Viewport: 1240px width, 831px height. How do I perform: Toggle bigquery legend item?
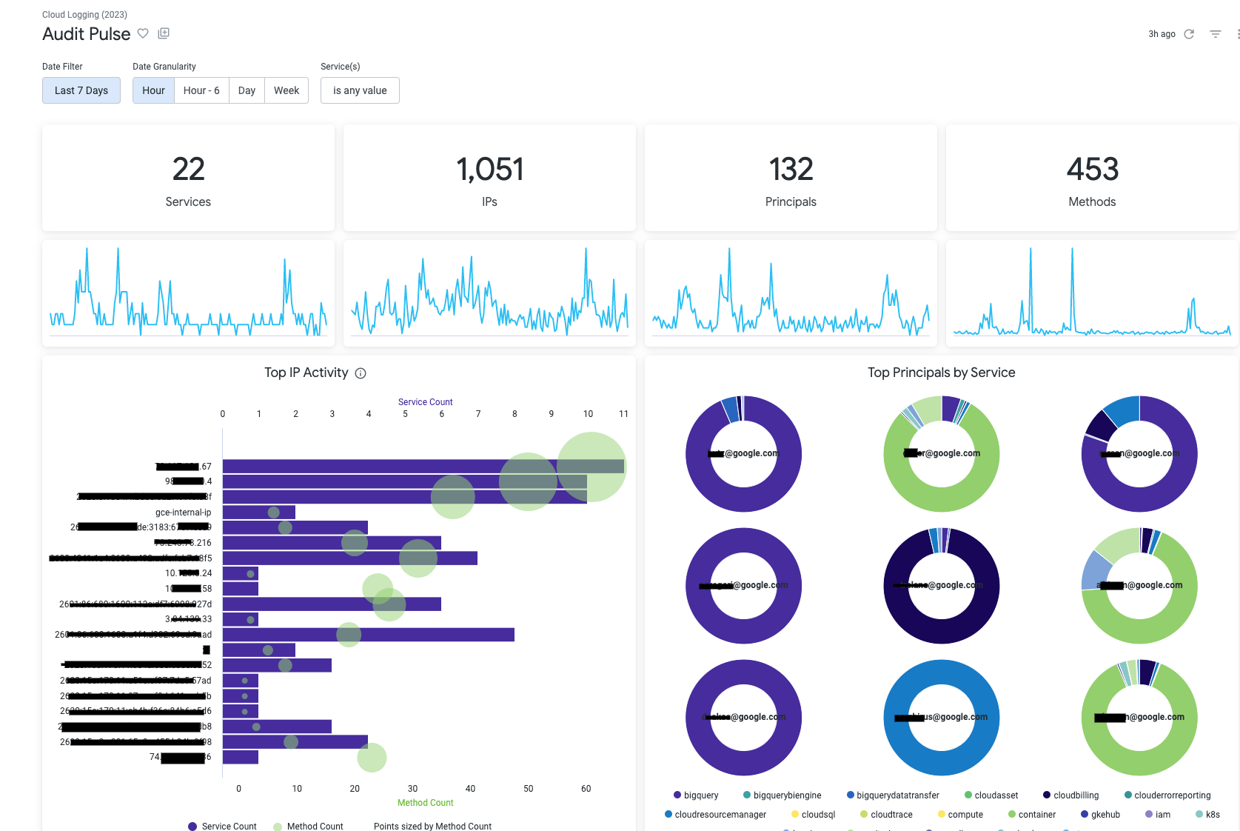[696, 795]
